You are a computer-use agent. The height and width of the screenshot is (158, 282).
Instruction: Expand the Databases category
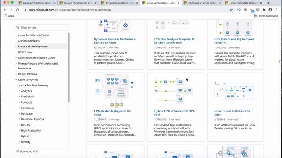pos(19,114)
